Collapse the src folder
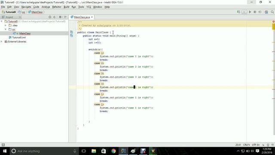 click(6, 29)
